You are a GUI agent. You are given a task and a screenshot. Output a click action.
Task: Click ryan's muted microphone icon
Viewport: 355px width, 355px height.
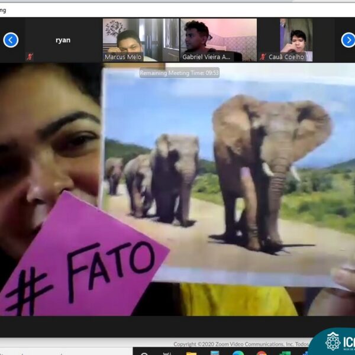coord(30,57)
